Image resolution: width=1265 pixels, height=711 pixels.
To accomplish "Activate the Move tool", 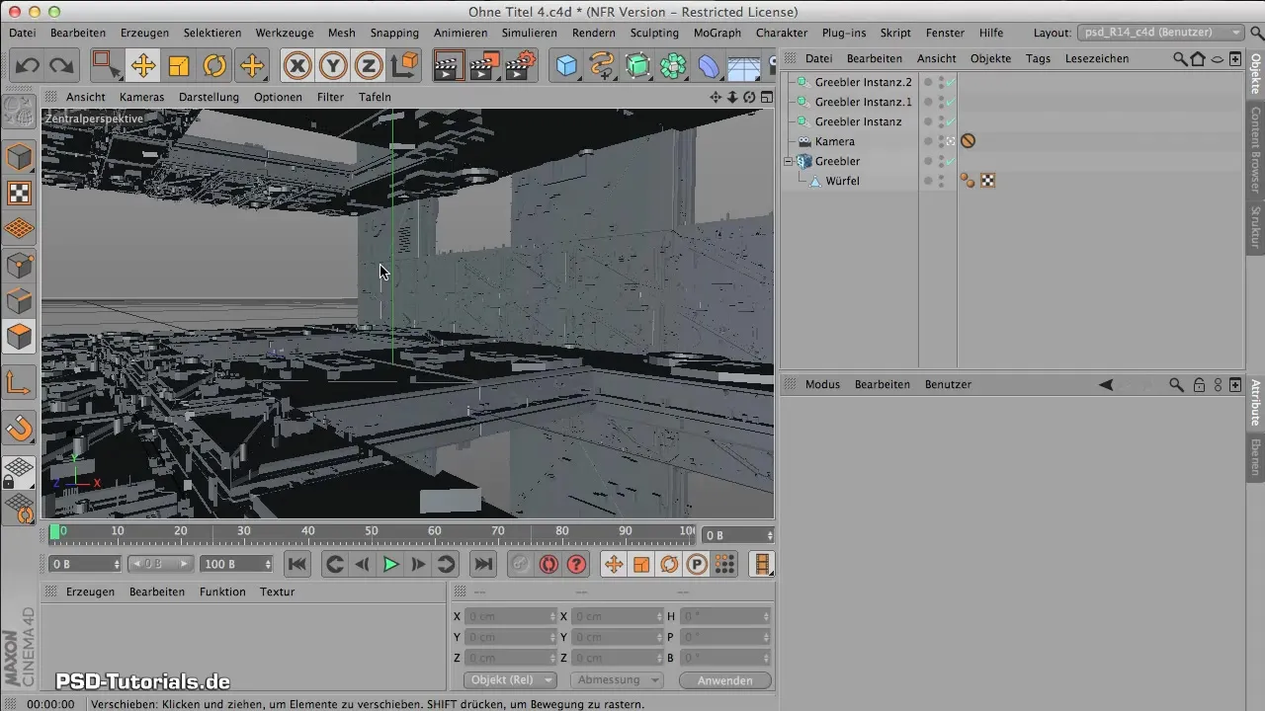I will [x=142, y=66].
